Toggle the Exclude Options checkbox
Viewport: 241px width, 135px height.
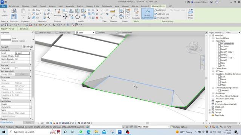(172, 127)
